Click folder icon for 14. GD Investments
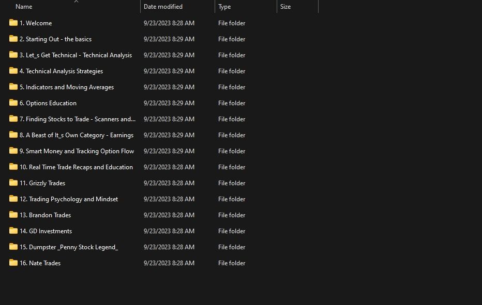Image resolution: width=482 pixels, height=305 pixels. tap(13, 231)
